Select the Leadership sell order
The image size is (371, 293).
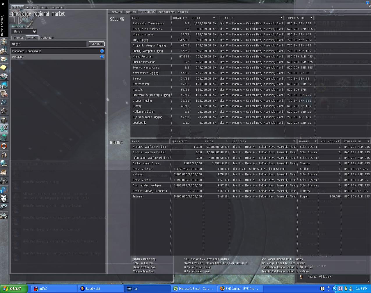[x=222, y=123]
